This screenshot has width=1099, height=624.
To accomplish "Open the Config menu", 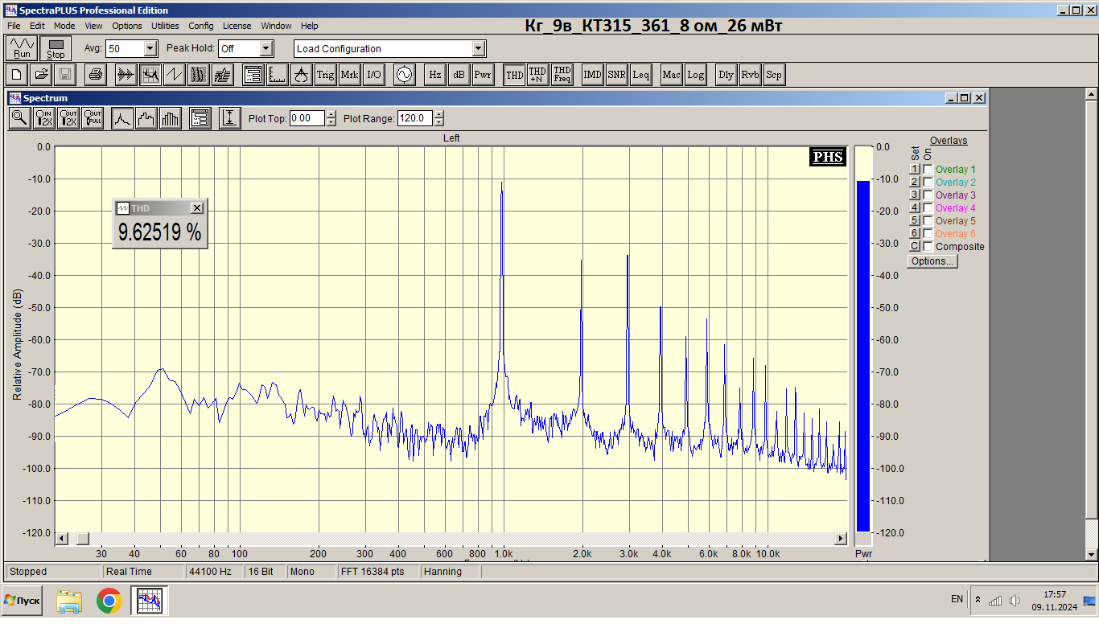I will (201, 26).
